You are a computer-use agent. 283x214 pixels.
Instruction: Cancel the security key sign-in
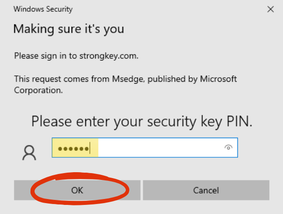pos(206,190)
